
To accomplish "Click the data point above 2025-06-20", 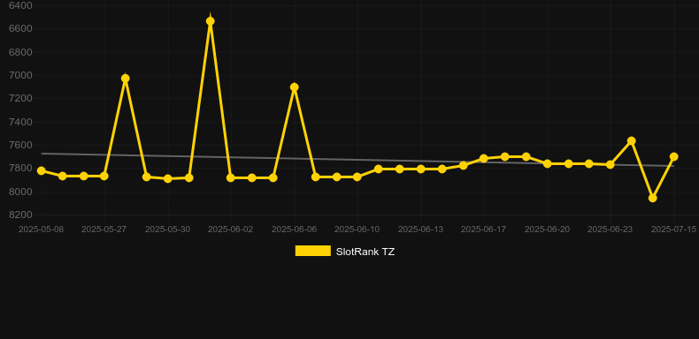I will tap(548, 163).
